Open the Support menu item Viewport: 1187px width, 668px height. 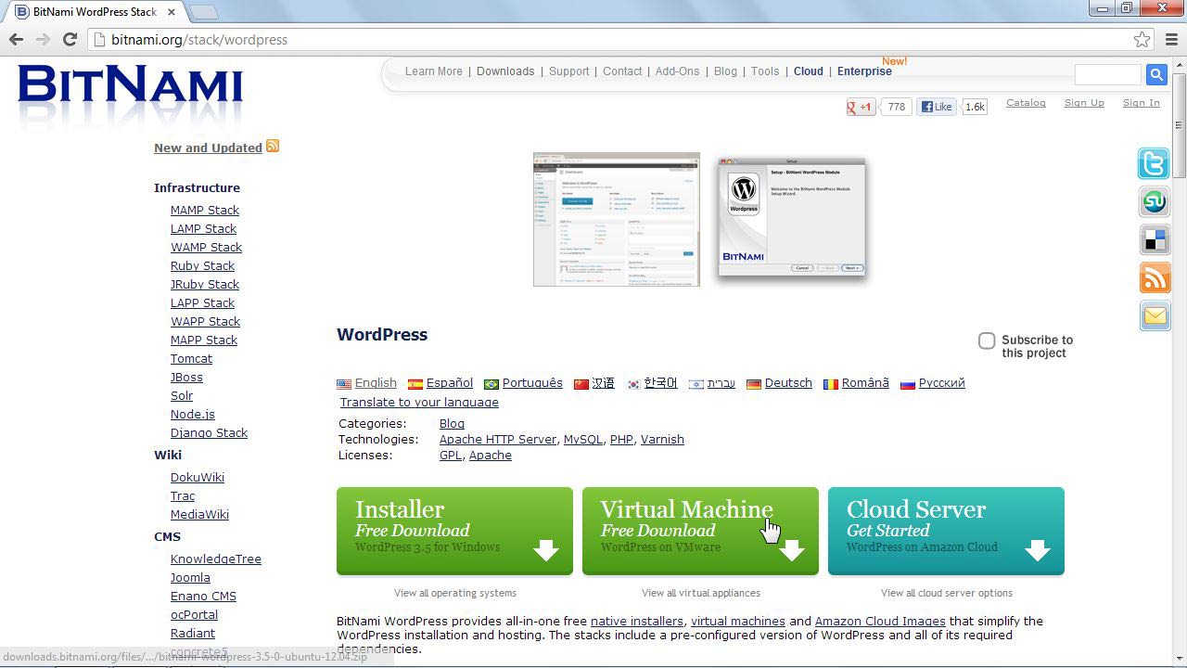click(568, 71)
